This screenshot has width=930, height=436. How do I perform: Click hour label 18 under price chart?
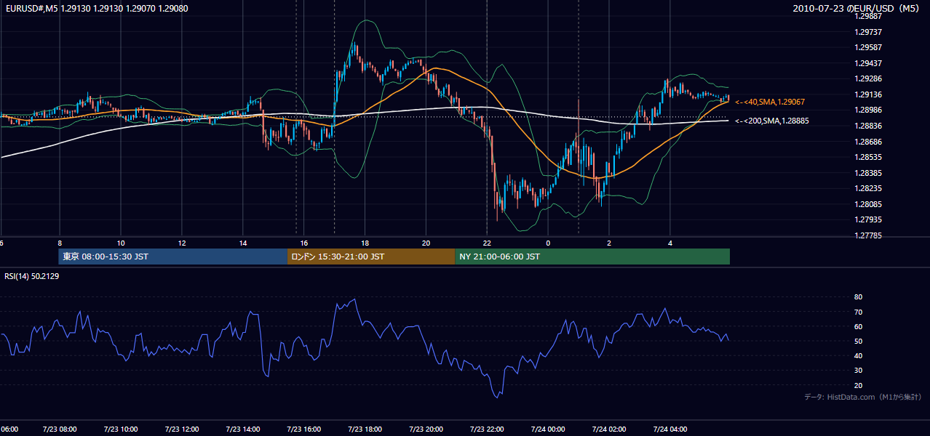tap(365, 243)
